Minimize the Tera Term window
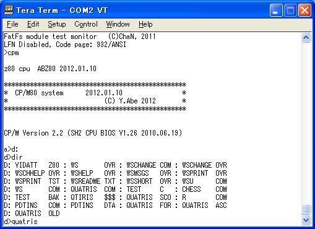The image size is (315, 229). [276, 10]
